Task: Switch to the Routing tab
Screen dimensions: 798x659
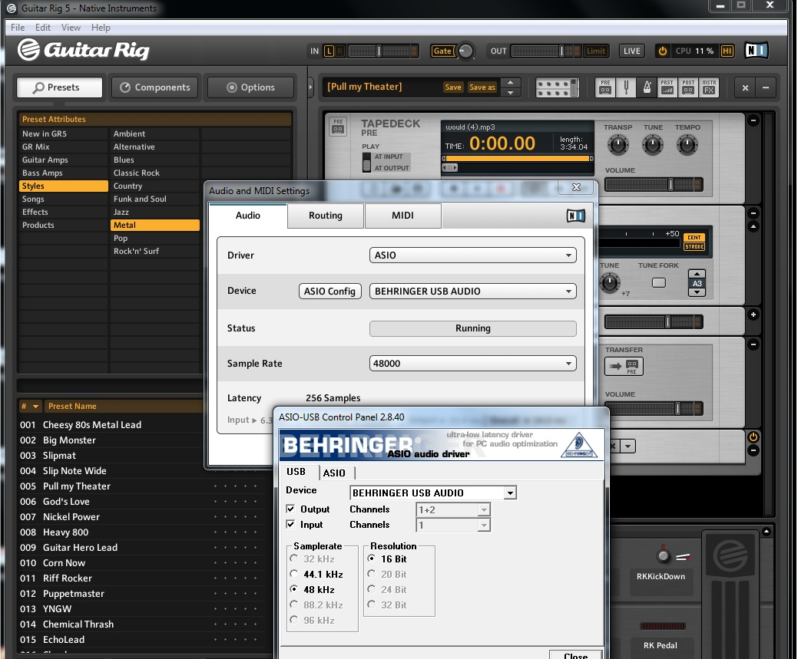Action: click(326, 216)
